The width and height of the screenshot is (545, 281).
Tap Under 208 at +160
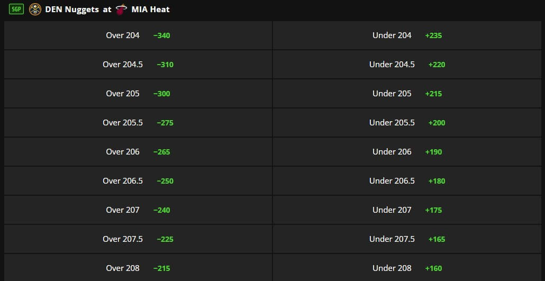(x=408, y=268)
